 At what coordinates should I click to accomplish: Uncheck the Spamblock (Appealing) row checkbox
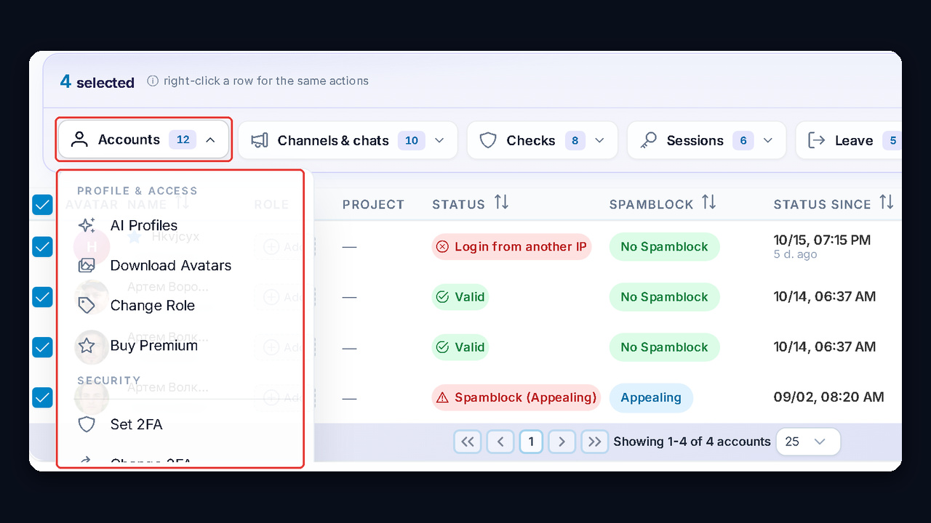pyautogui.click(x=42, y=397)
